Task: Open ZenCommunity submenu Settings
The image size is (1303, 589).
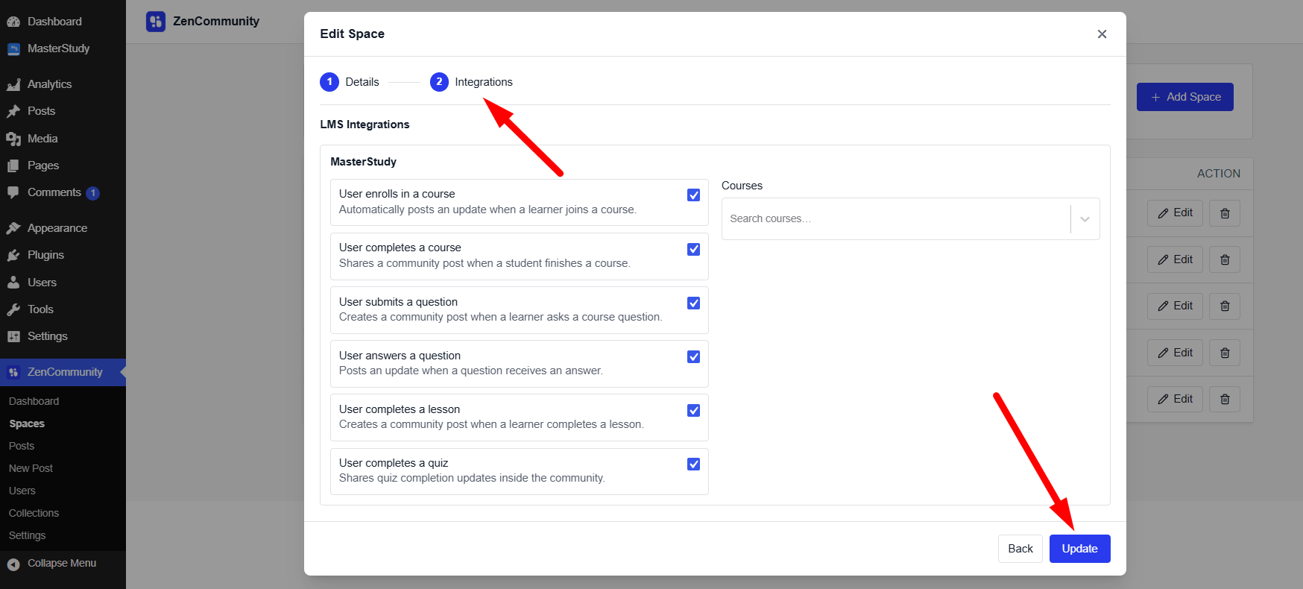Action: point(27,535)
